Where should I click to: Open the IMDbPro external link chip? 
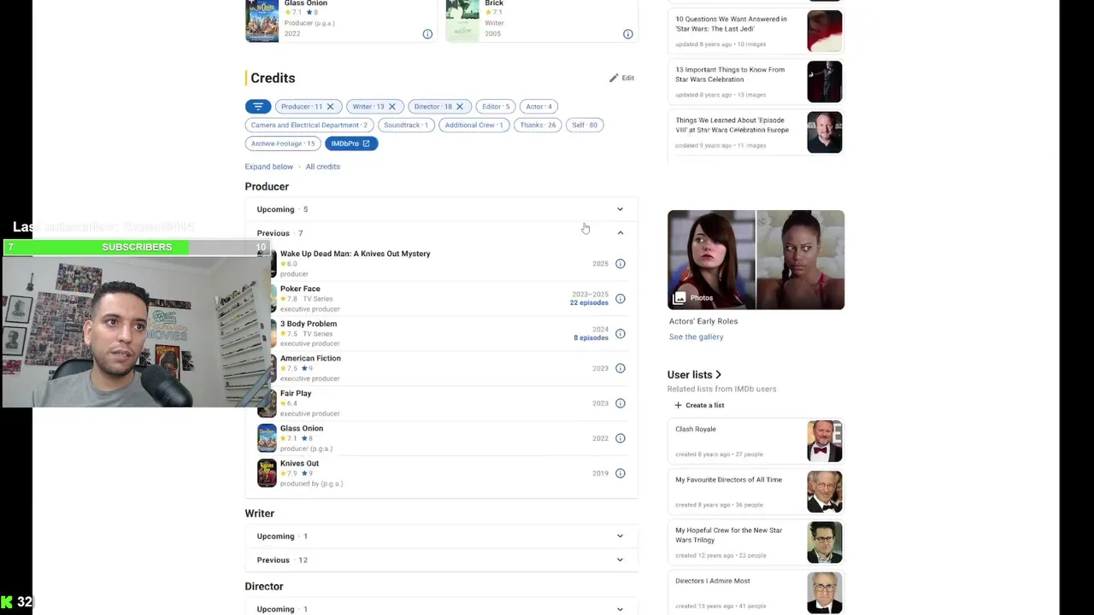tap(351, 143)
